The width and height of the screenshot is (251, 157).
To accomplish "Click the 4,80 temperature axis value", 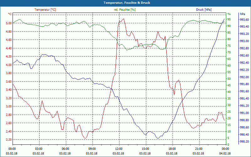I will point(9,31).
